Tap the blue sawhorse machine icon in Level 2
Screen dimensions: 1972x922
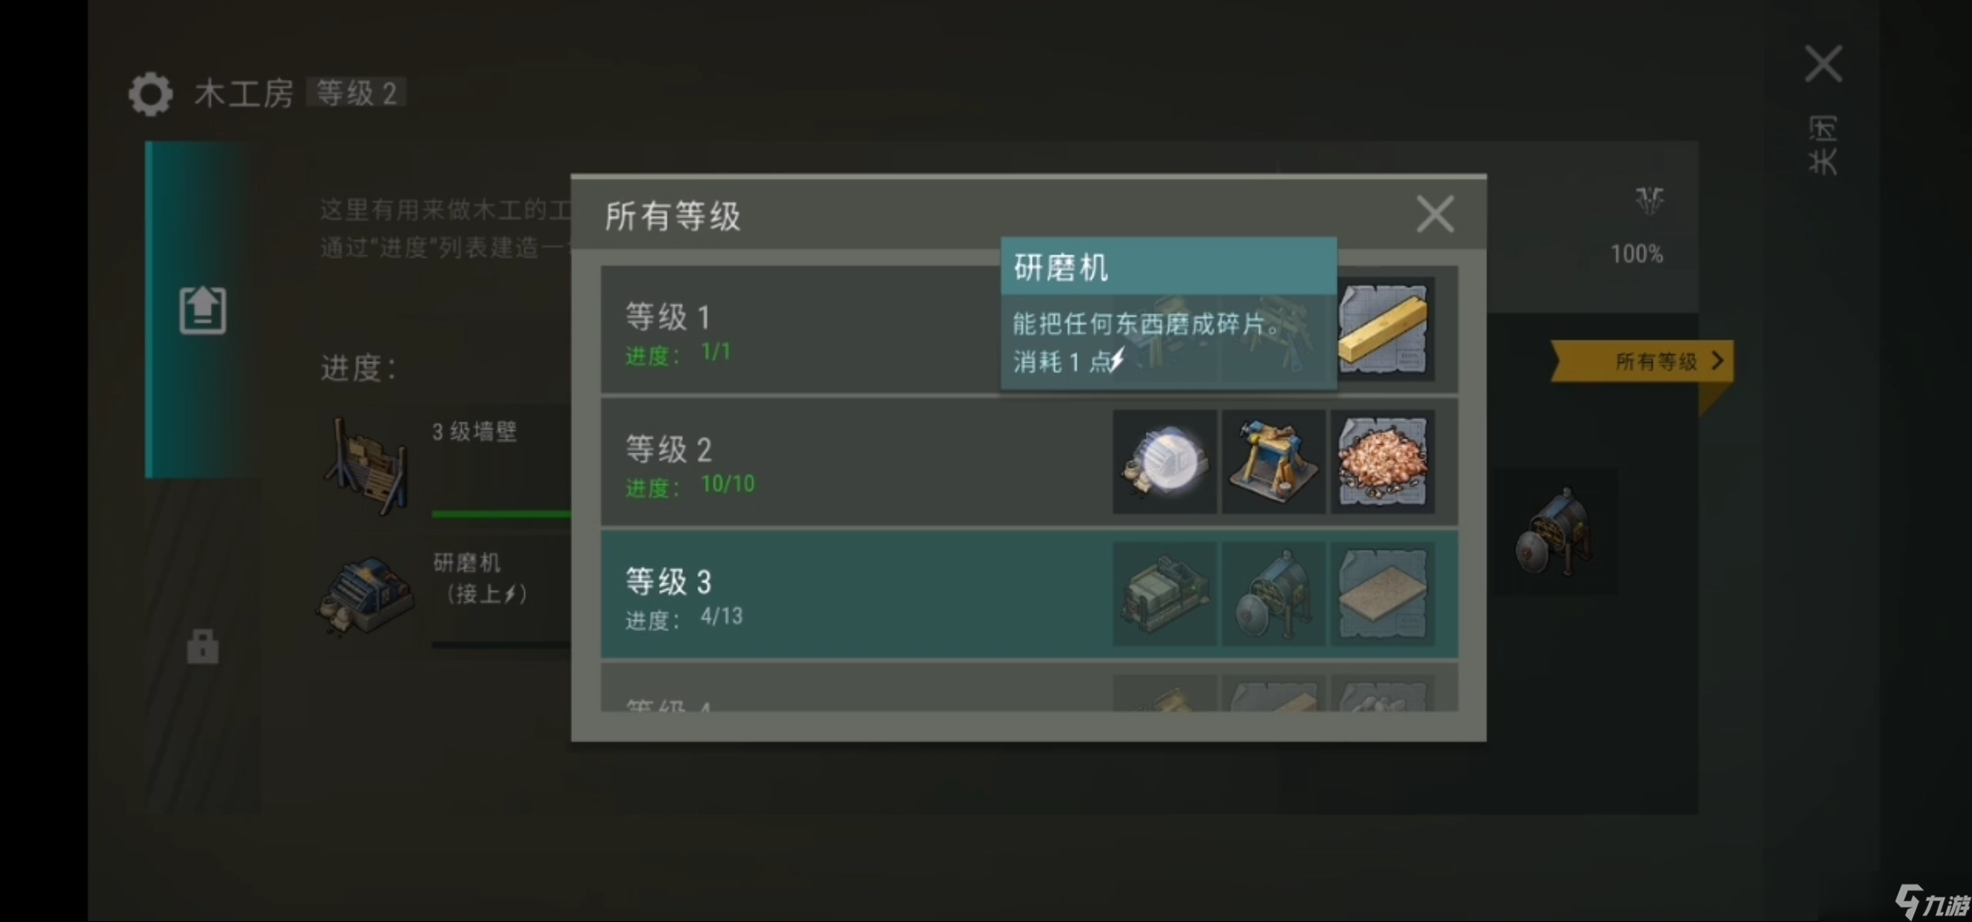coord(1273,462)
